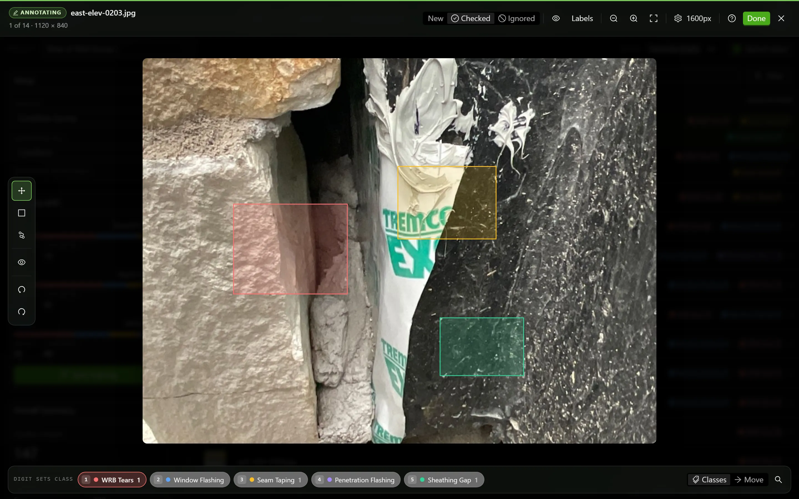Select the Seam Taping class
This screenshot has height=499, width=799.
point(270,480)
